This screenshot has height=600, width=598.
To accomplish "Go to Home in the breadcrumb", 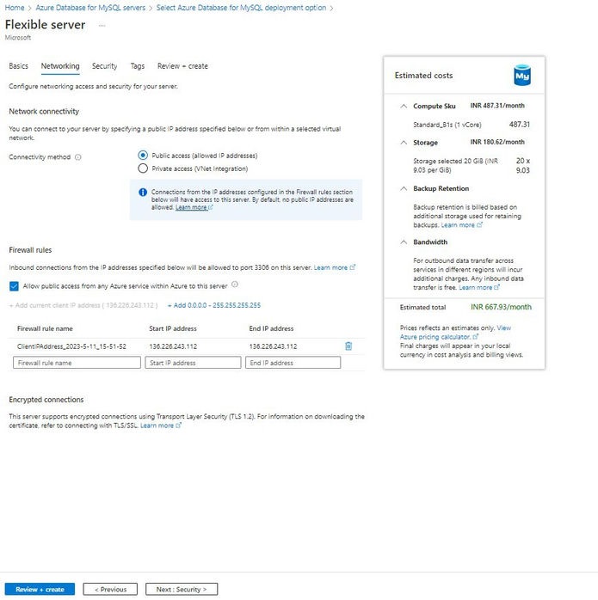I will point(14,8).
